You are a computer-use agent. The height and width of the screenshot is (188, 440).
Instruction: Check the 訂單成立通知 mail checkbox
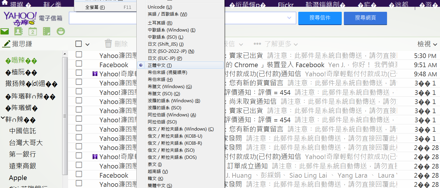79,165
